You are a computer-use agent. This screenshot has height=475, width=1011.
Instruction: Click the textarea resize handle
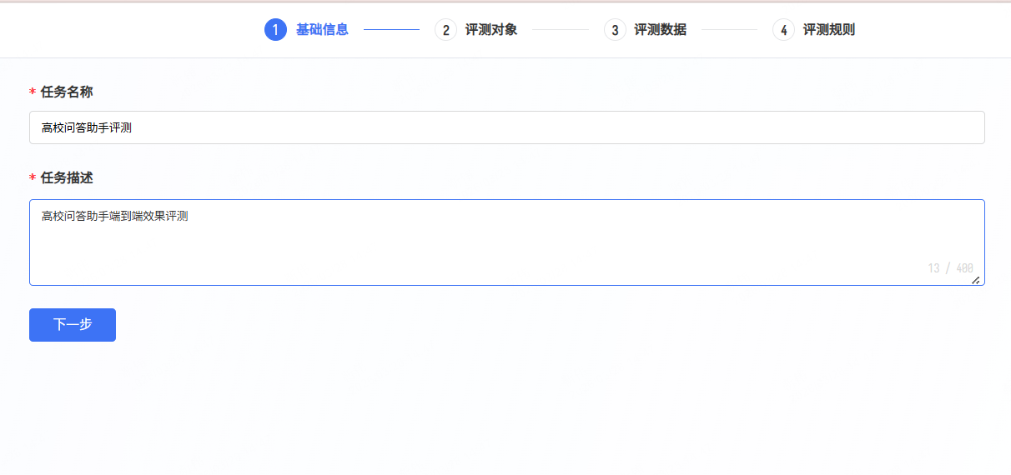point(976,280)
